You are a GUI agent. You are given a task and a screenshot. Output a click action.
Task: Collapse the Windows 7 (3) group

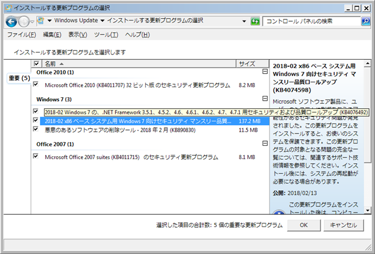point(265,98)
